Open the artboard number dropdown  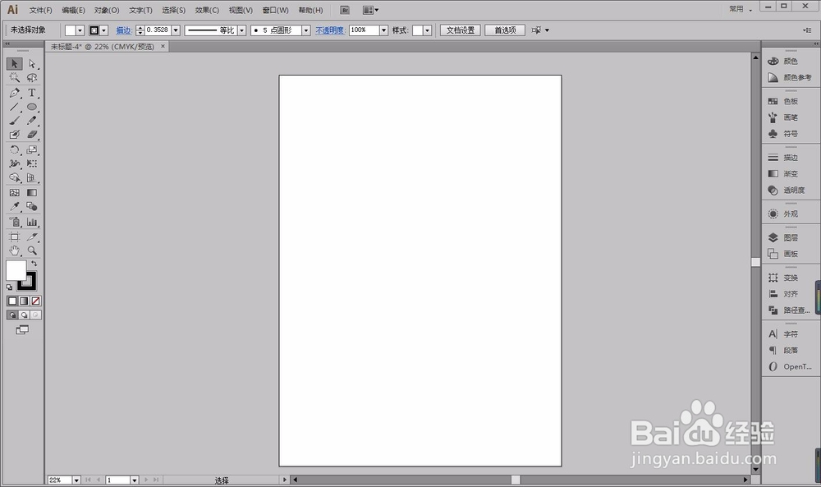point(135,480)
